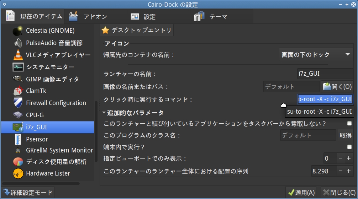Click the Hardware Lister icon
Image resolution: width=358 pixels, height=199 pixels.
click(x=18, y=173)
